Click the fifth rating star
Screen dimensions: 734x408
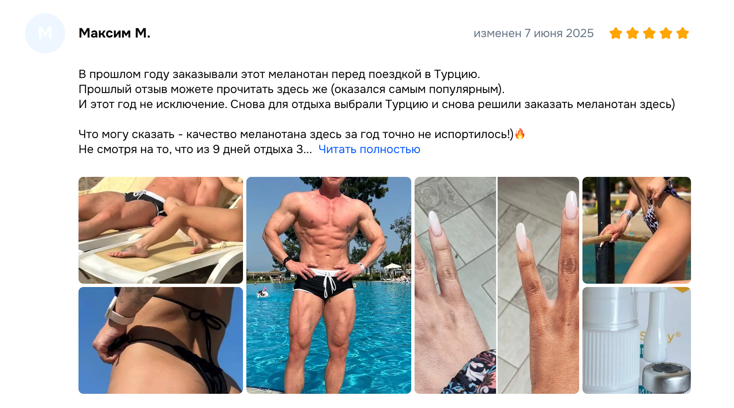coord(683,33)
